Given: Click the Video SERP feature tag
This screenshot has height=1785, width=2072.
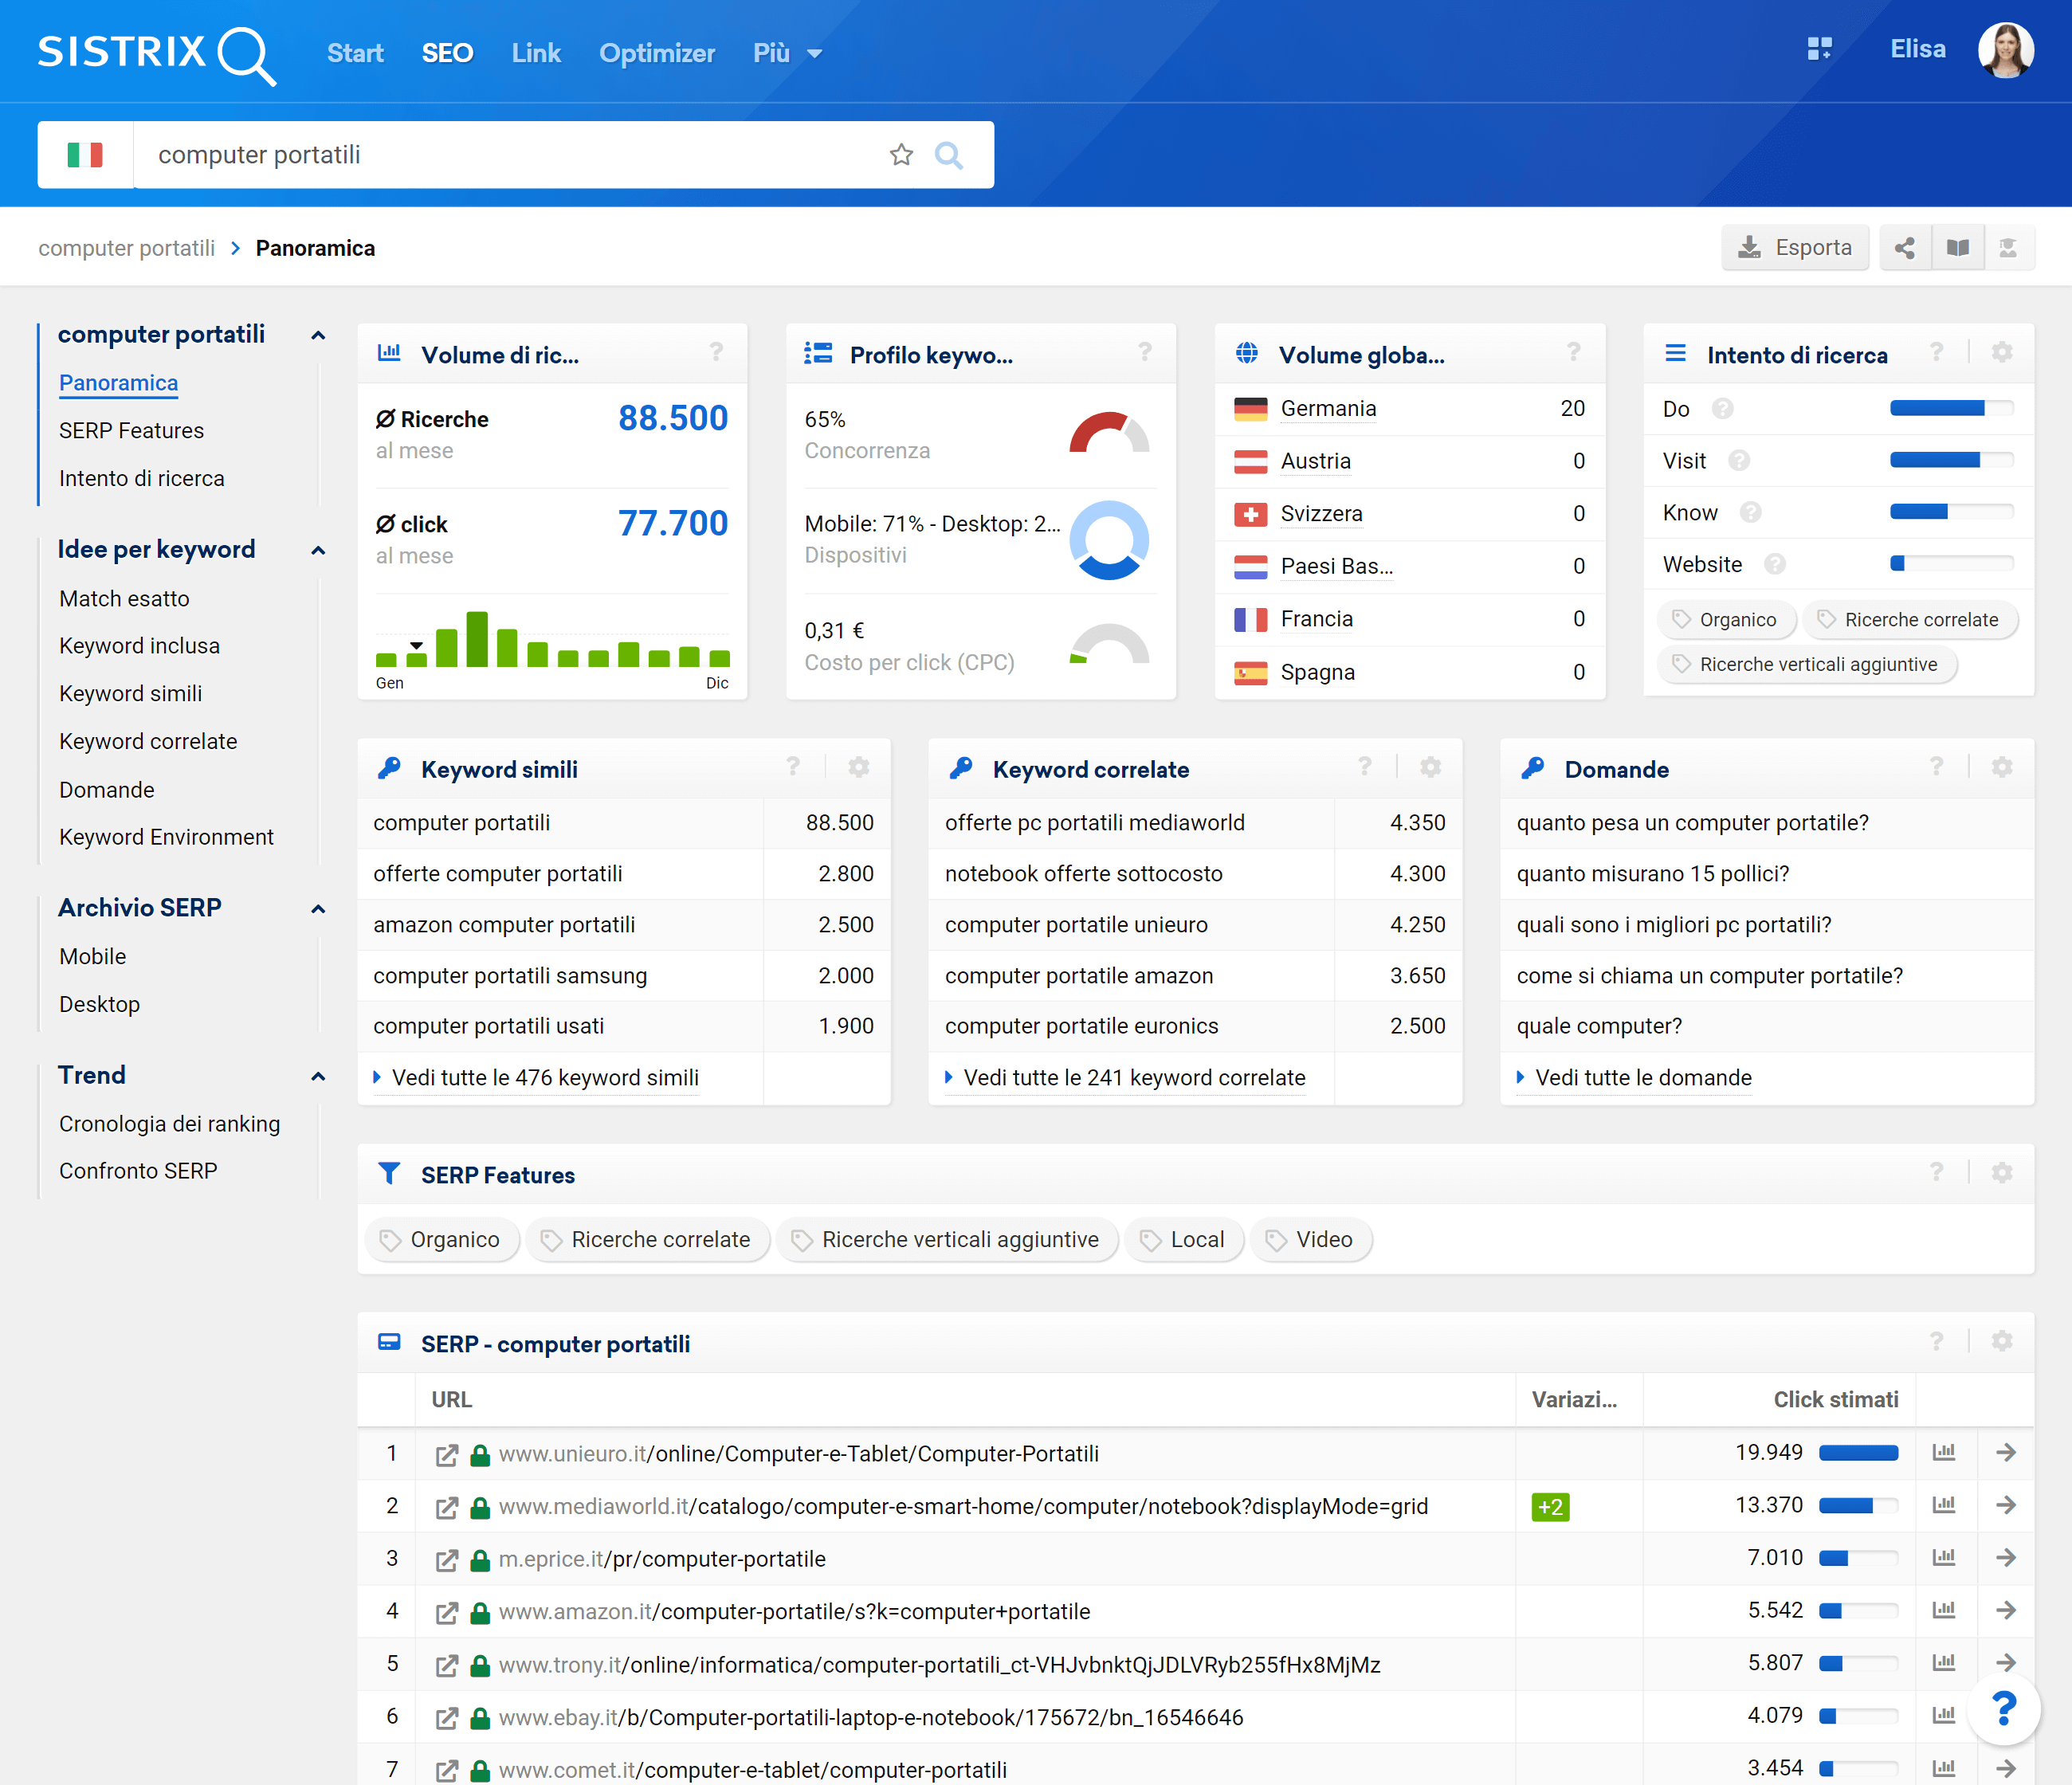Looking at the screenshot, I should point(1311,1240).
